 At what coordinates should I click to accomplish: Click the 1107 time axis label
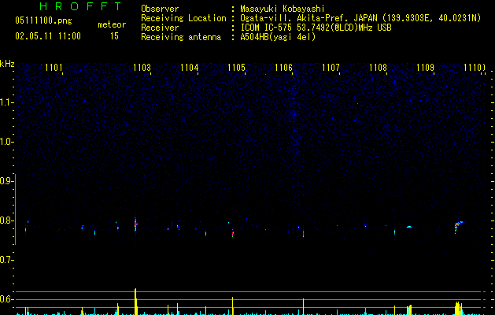[x=331, y=68]
